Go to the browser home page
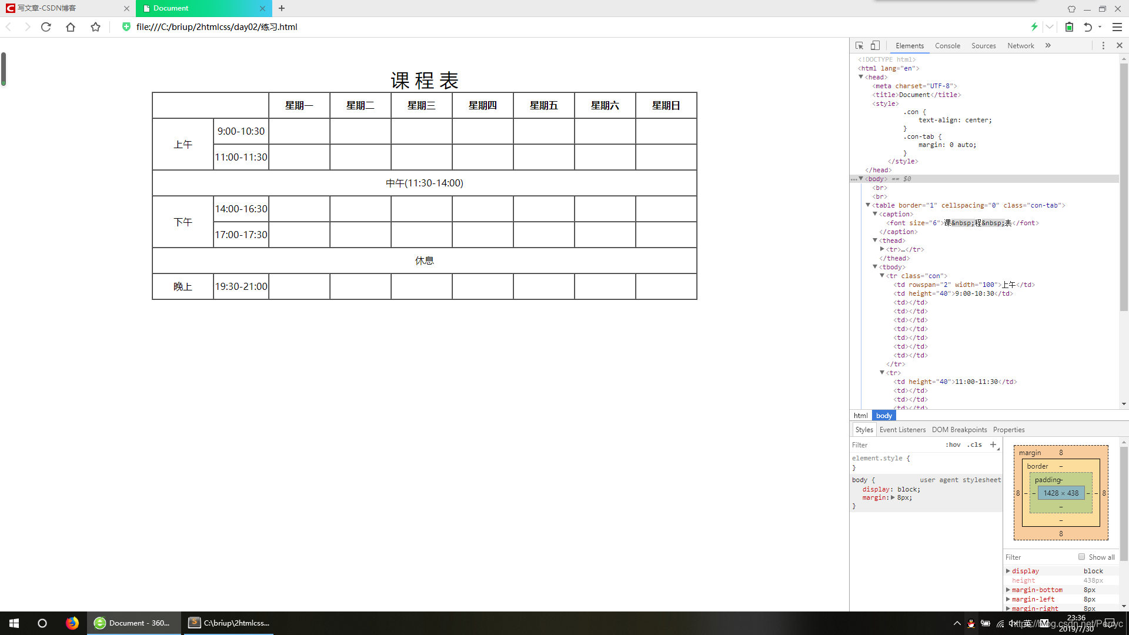The height and width of the screenshot is (635, 1129). [x=71, y=27]
